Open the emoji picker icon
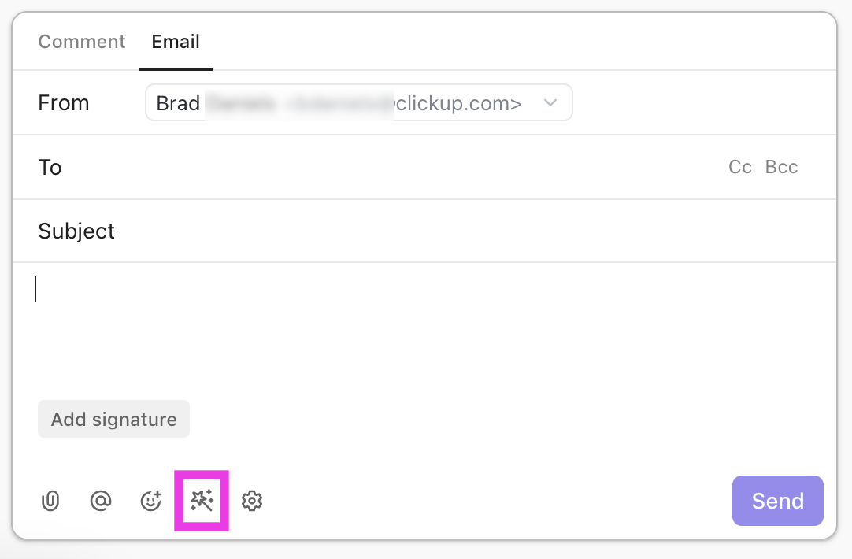This screenshot has height=559, width=852. (x=150, y=501)
